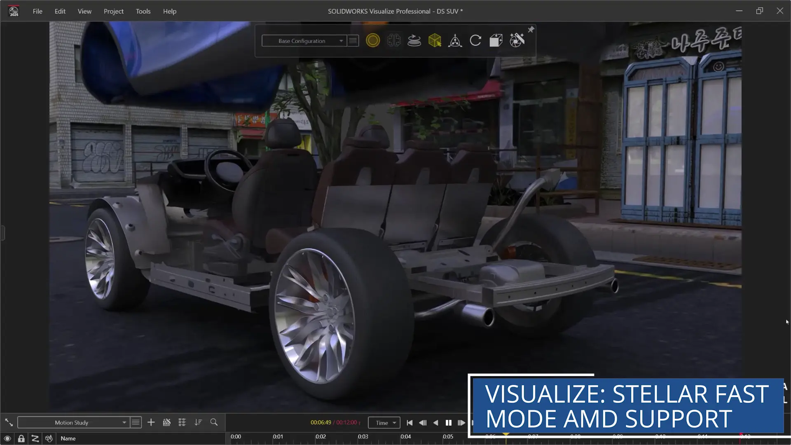791x445 pixels.
Task: Step back one frame
Action: click(x=423, y=423)
